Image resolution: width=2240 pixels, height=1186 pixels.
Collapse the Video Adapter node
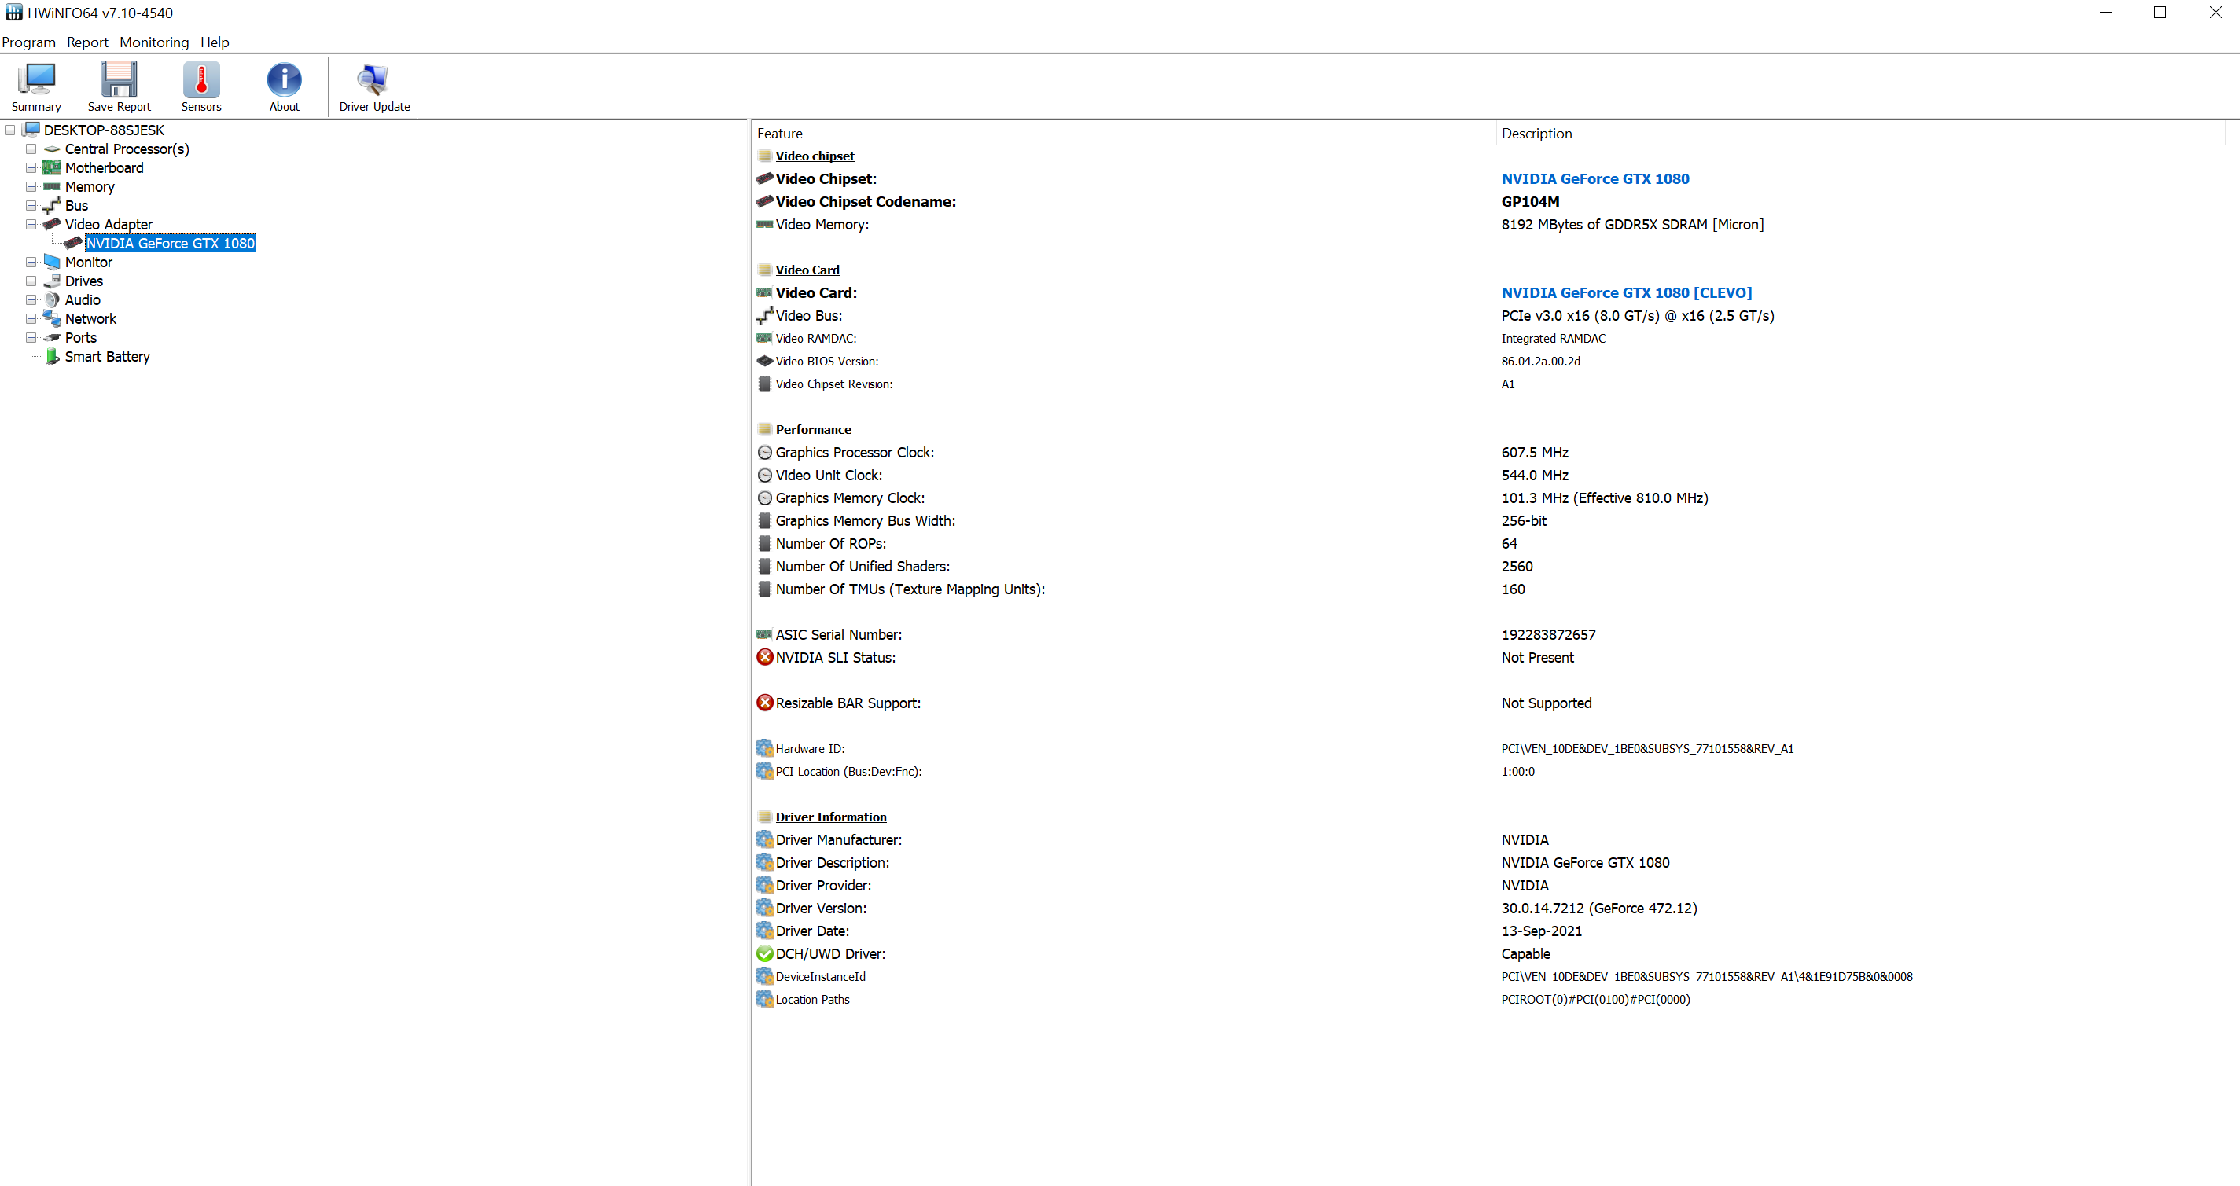tap(31, 224)
